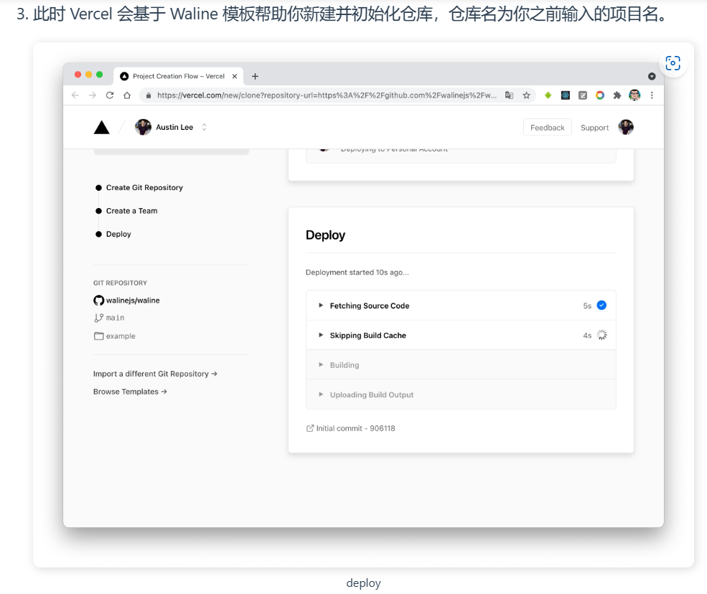Click the image zoom/scan icon overlay
This screenshot has width=707, height=594.
[x=673, y=63]
